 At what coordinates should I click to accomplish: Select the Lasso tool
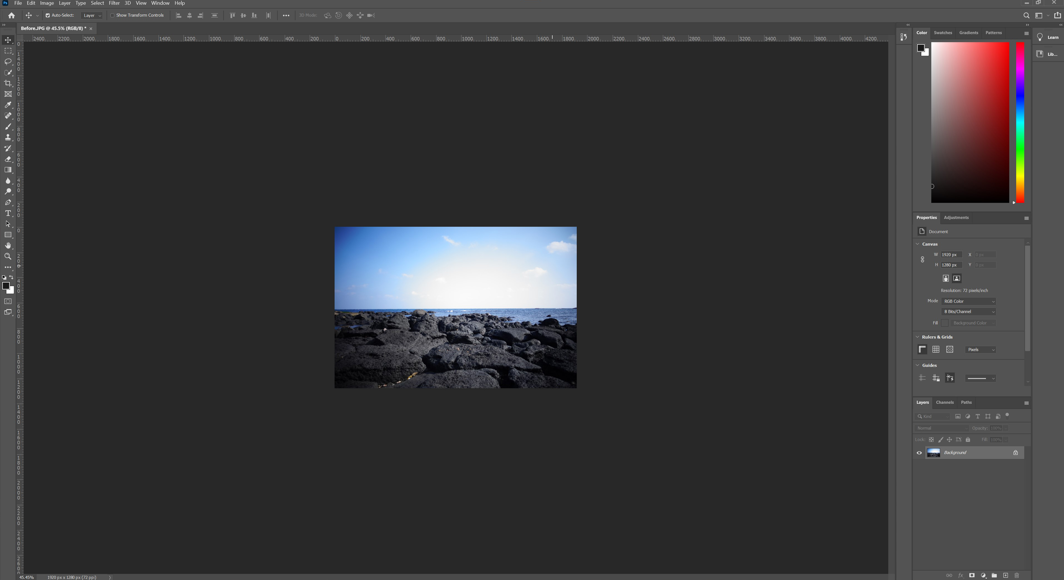click(x=8, y=62)
